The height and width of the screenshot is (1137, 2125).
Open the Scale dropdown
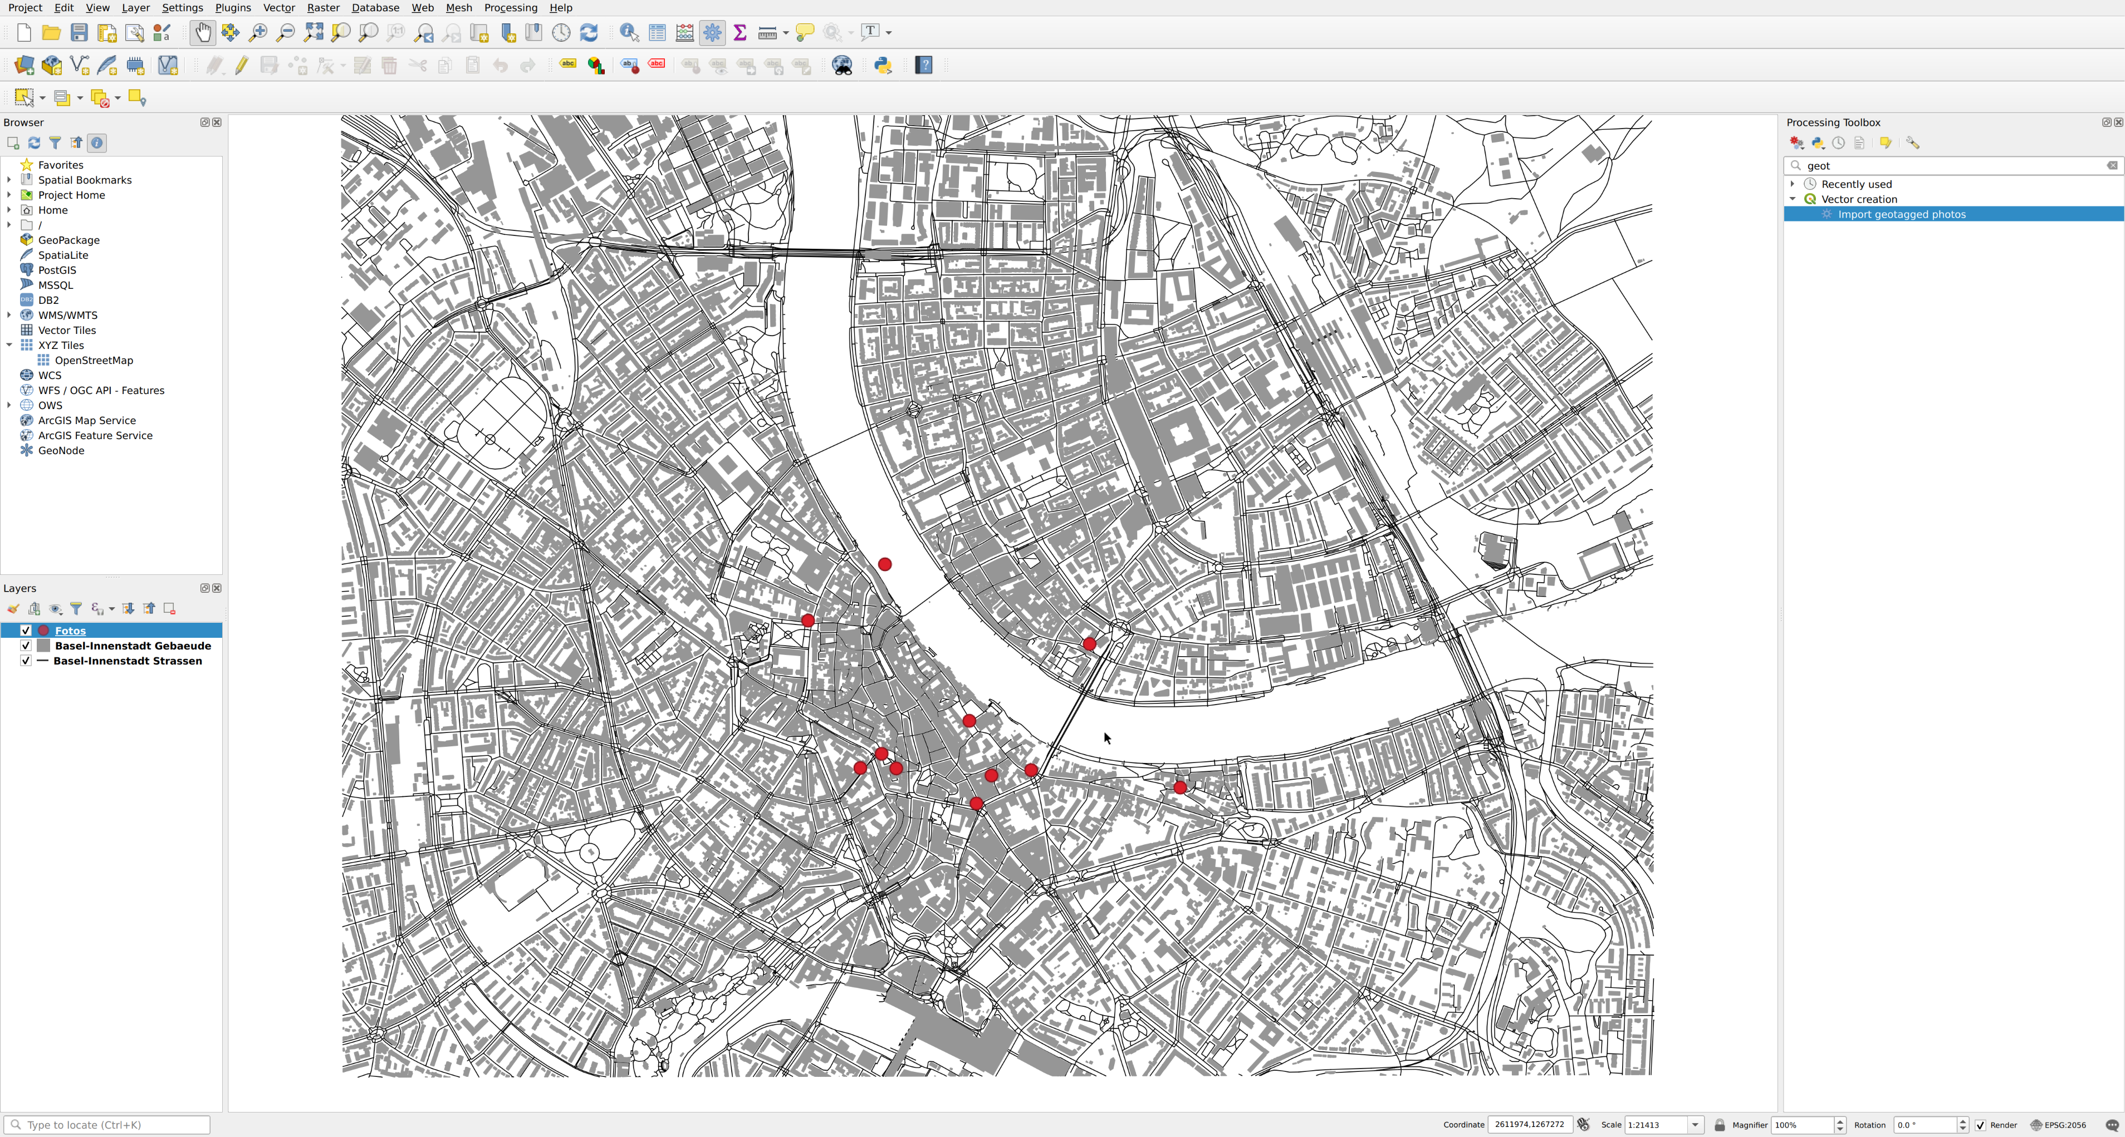pos(1695,1125)
